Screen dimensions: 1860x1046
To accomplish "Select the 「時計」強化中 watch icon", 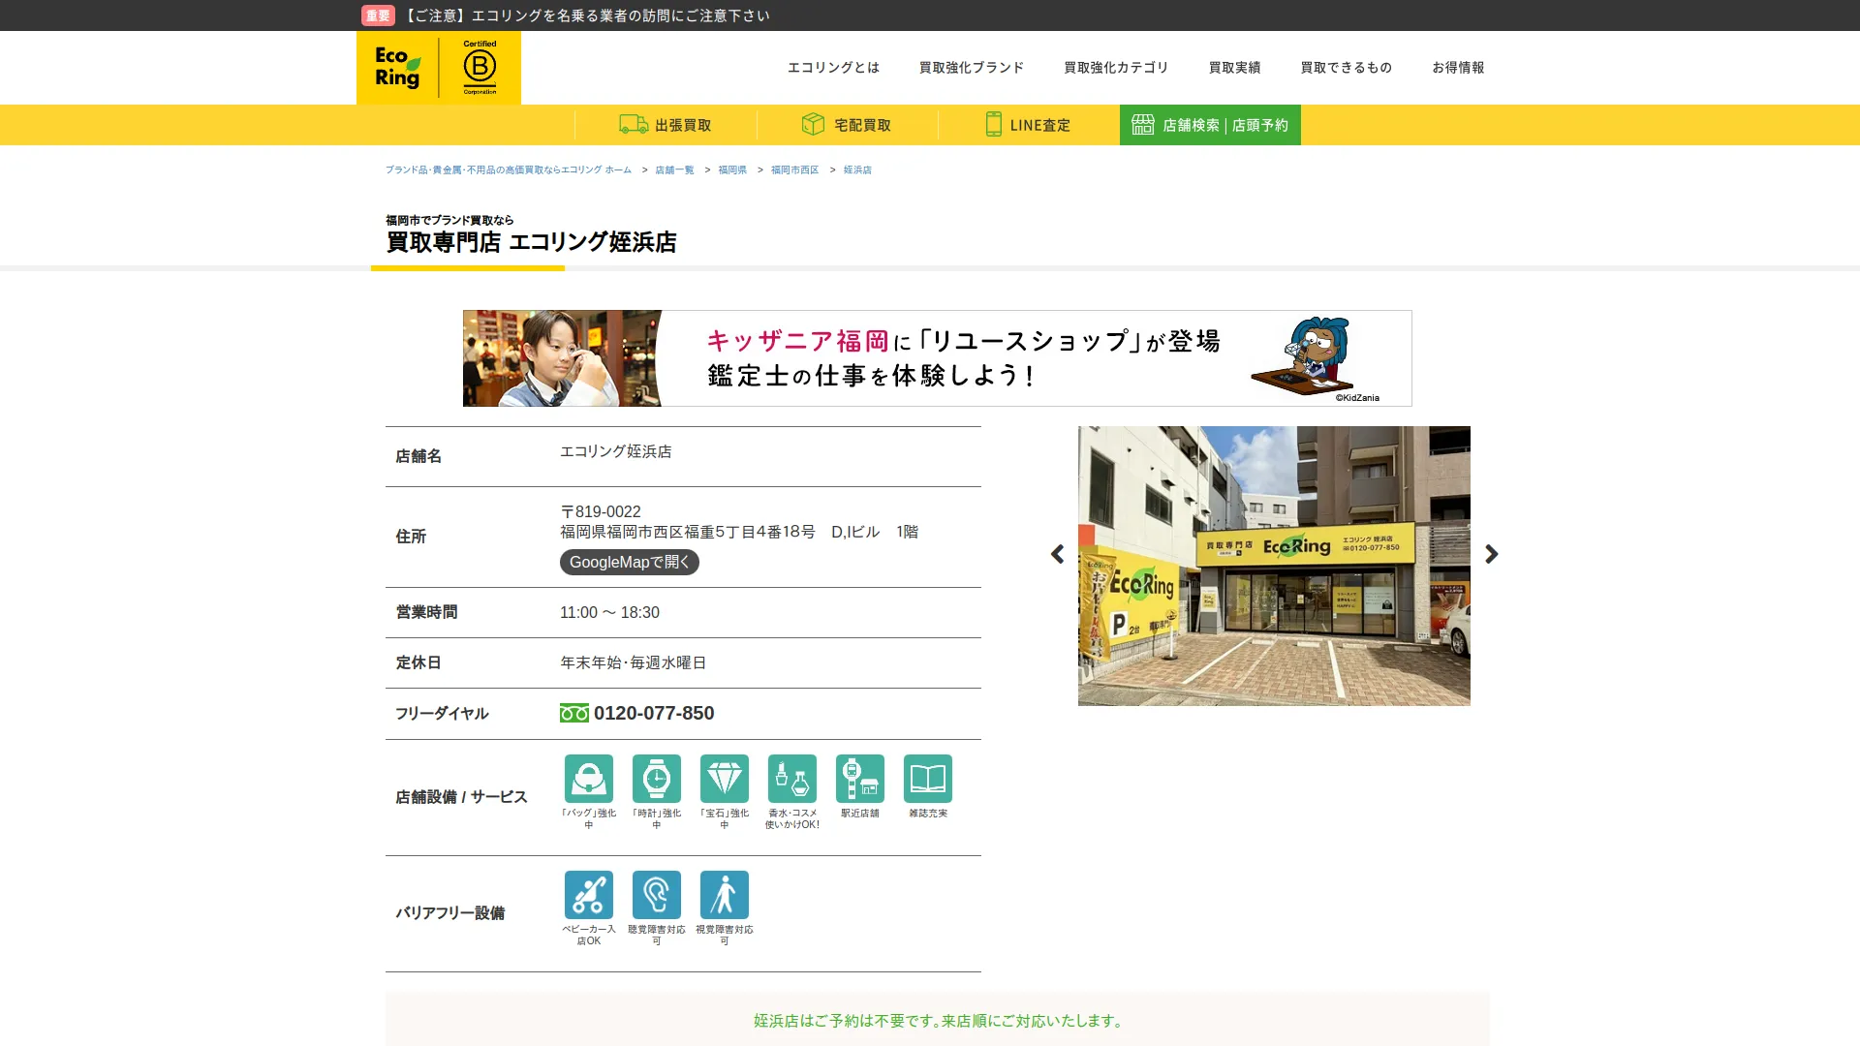I will pyautogui.click(x=657, y=779).
